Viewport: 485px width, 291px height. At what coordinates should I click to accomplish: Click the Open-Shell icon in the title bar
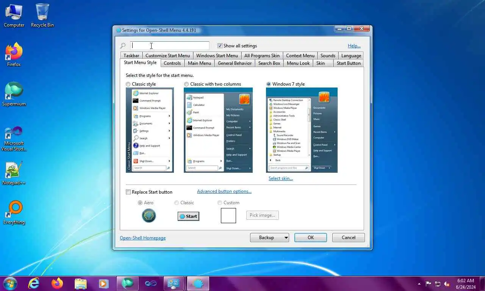pos(119,30)
